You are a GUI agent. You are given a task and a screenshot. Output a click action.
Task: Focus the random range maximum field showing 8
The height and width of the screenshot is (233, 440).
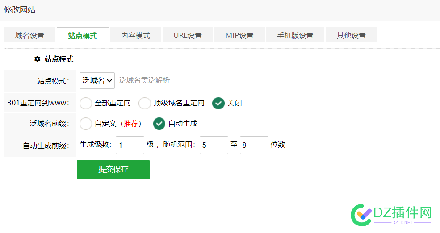click(254, 145)
